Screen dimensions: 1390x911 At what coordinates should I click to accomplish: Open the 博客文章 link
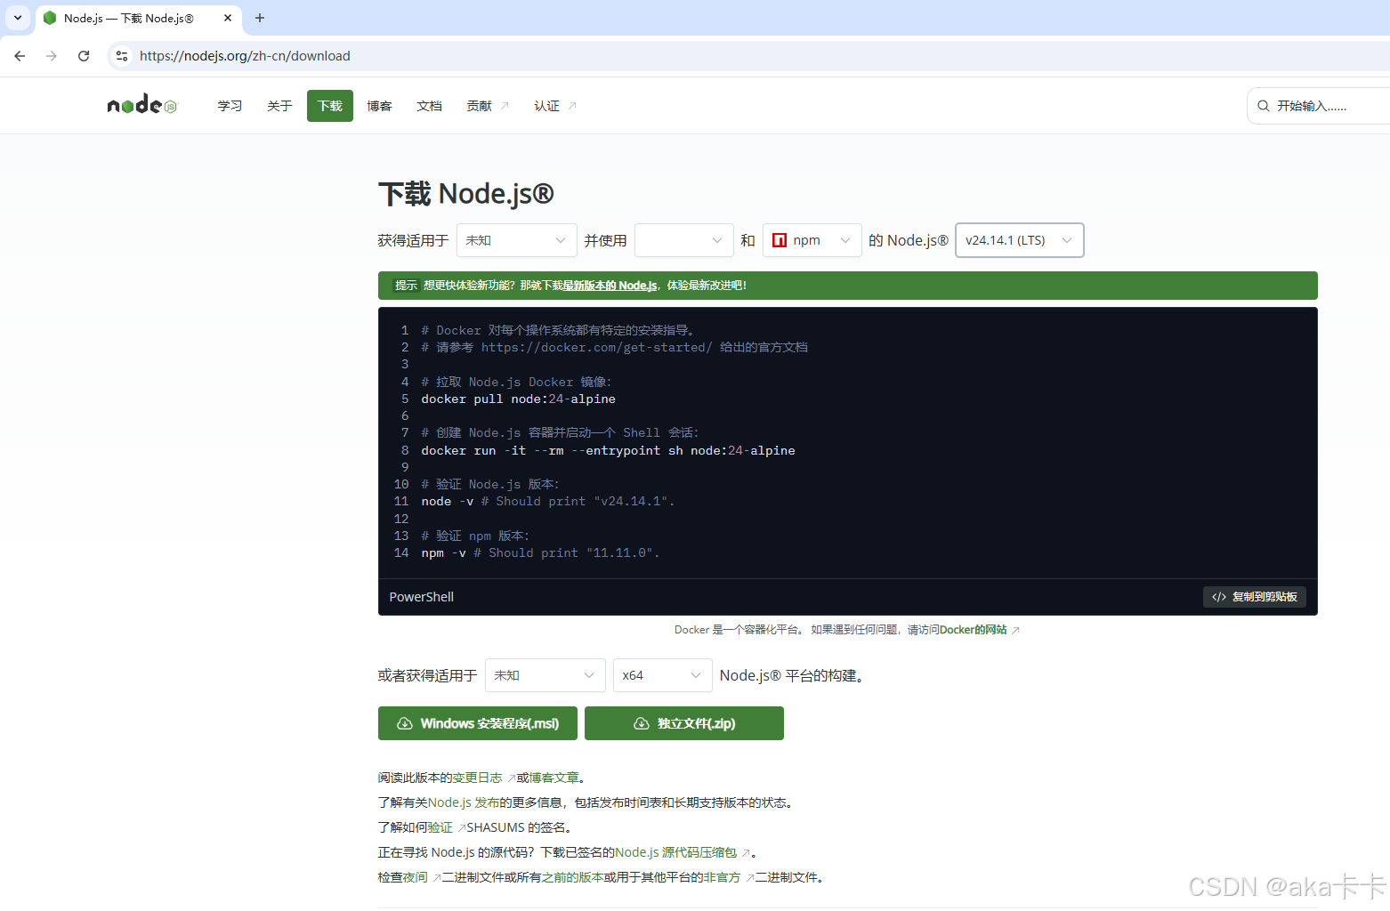pos(554,778)
